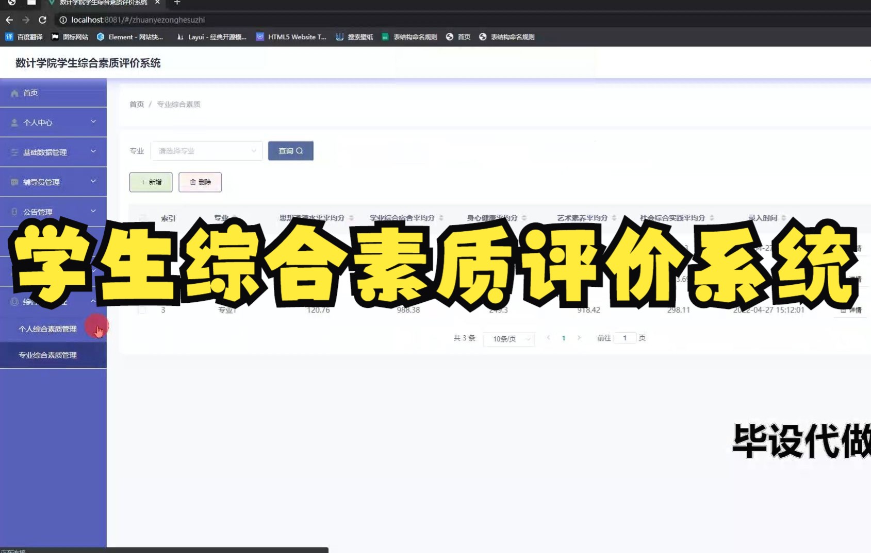Click the 120.76 table cell
The image size is (871, 553).
pyautogui.click(x=318, y=310)
